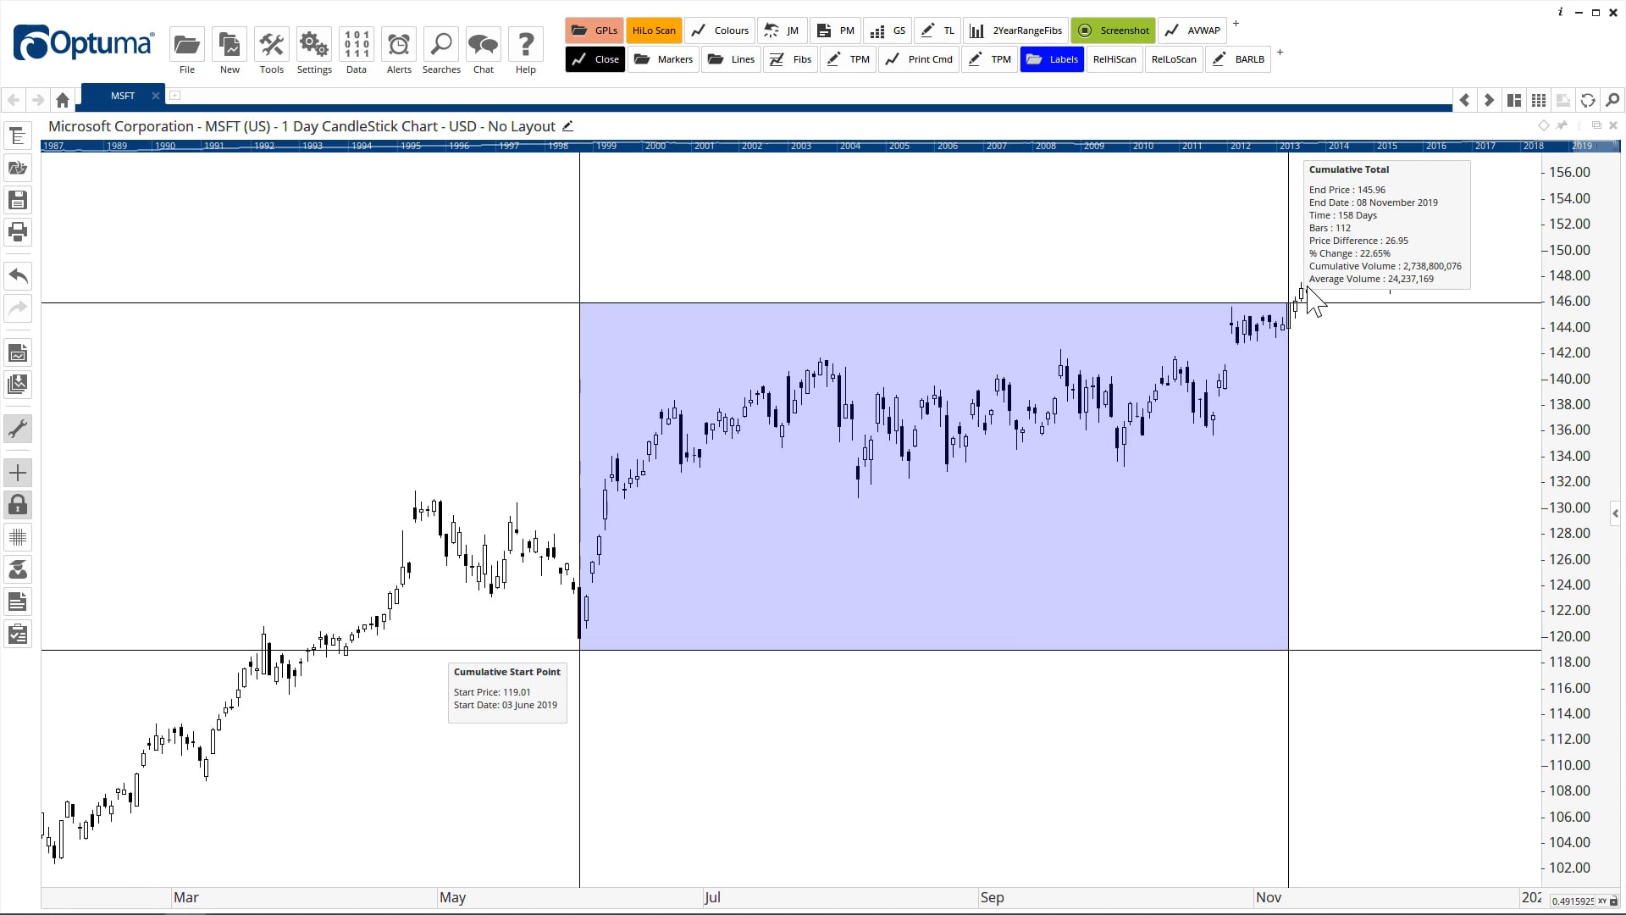Open the wrench tool in the sidebar

pos(18,429)
